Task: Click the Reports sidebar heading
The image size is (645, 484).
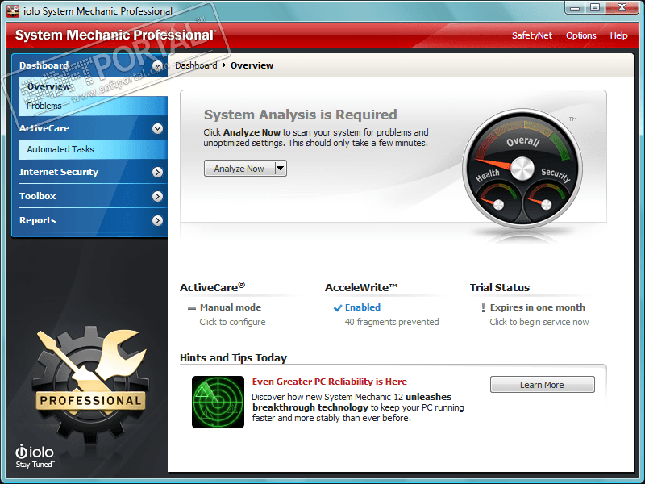Action: (x=37, y=220)
